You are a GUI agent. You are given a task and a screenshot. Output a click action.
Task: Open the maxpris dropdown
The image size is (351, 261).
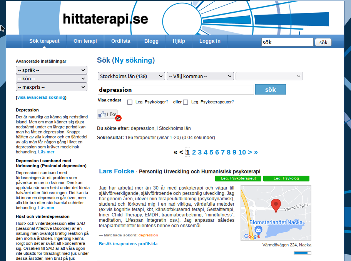pos(52,87)
